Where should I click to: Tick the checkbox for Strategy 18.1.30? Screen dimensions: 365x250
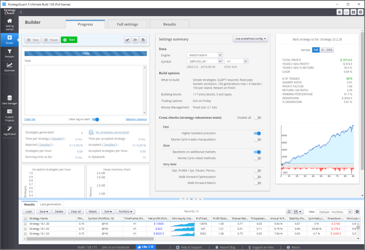25,224
